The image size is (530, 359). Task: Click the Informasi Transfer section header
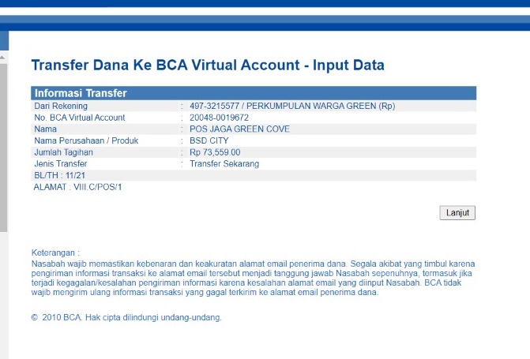coord(81,93)
